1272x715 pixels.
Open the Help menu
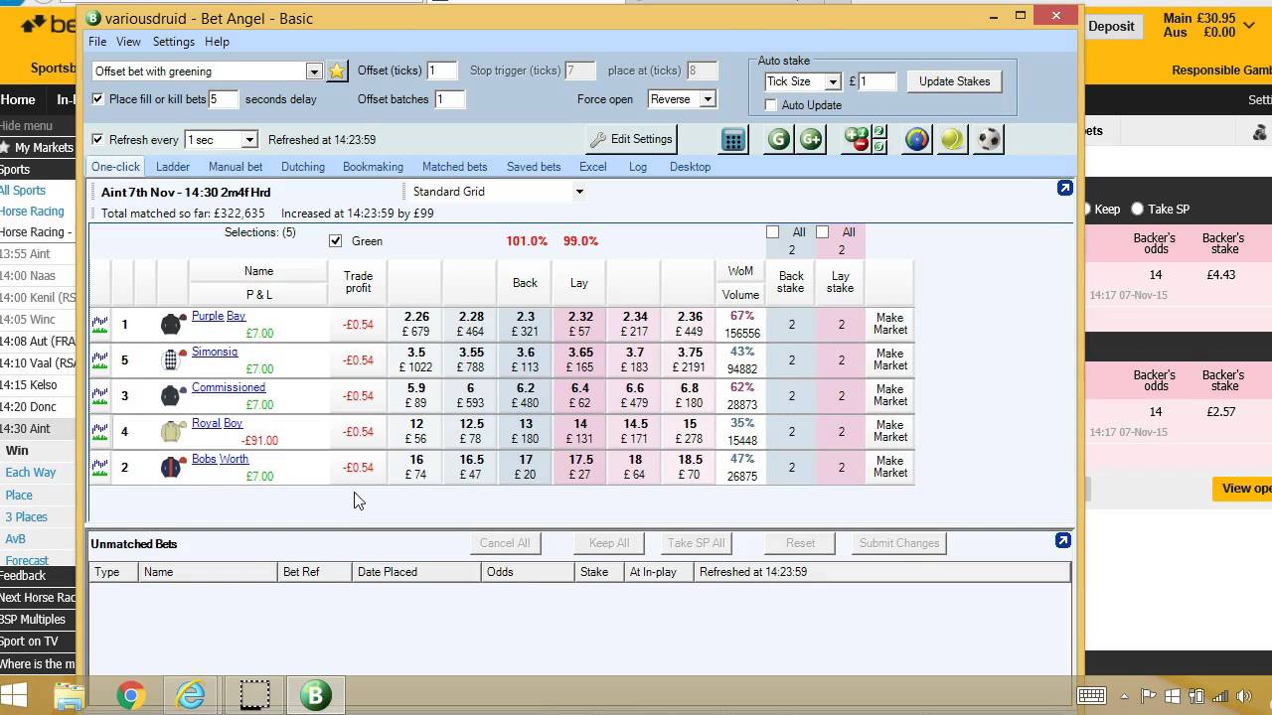click(217, 42)
